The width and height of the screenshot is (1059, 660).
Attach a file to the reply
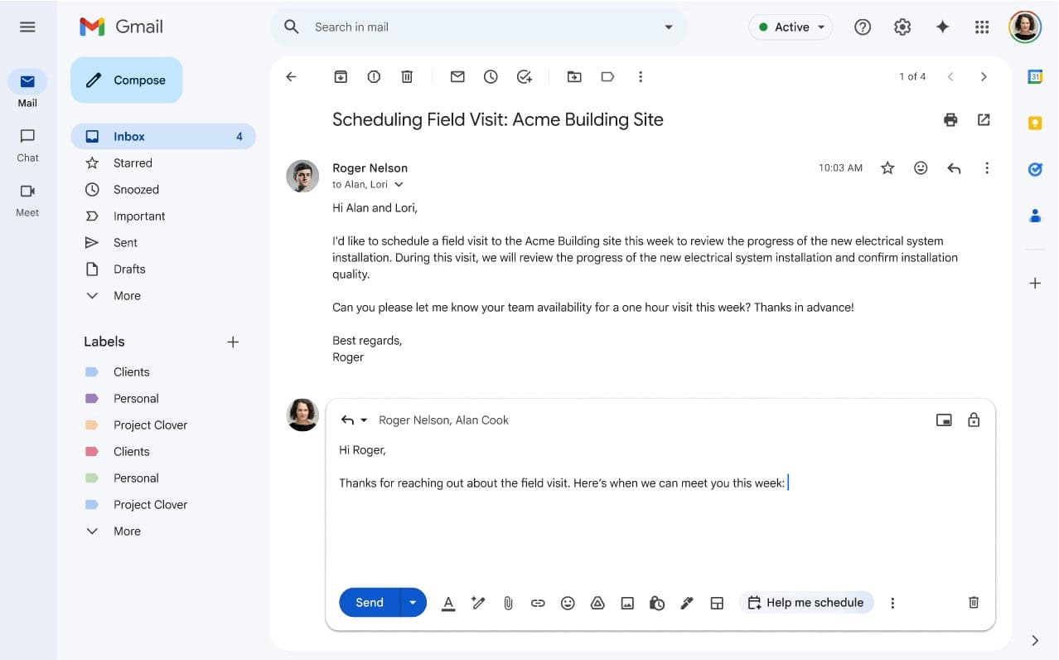click(508, 603)
